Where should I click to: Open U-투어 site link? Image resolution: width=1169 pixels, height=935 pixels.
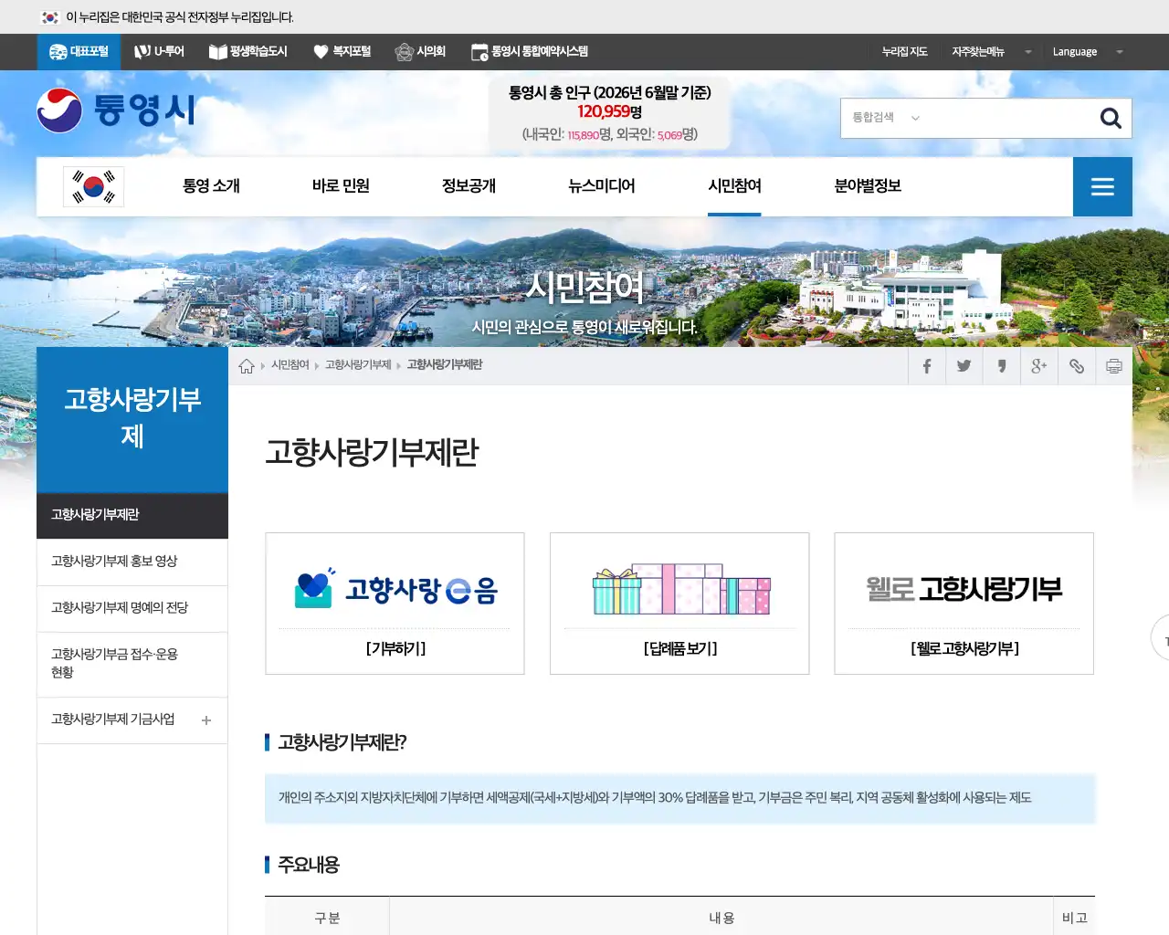tap(159, 52)
